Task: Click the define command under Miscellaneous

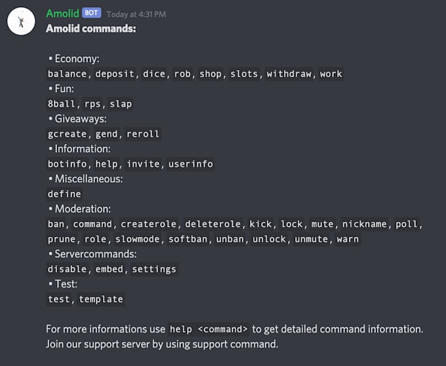Action: pos(64,194)
